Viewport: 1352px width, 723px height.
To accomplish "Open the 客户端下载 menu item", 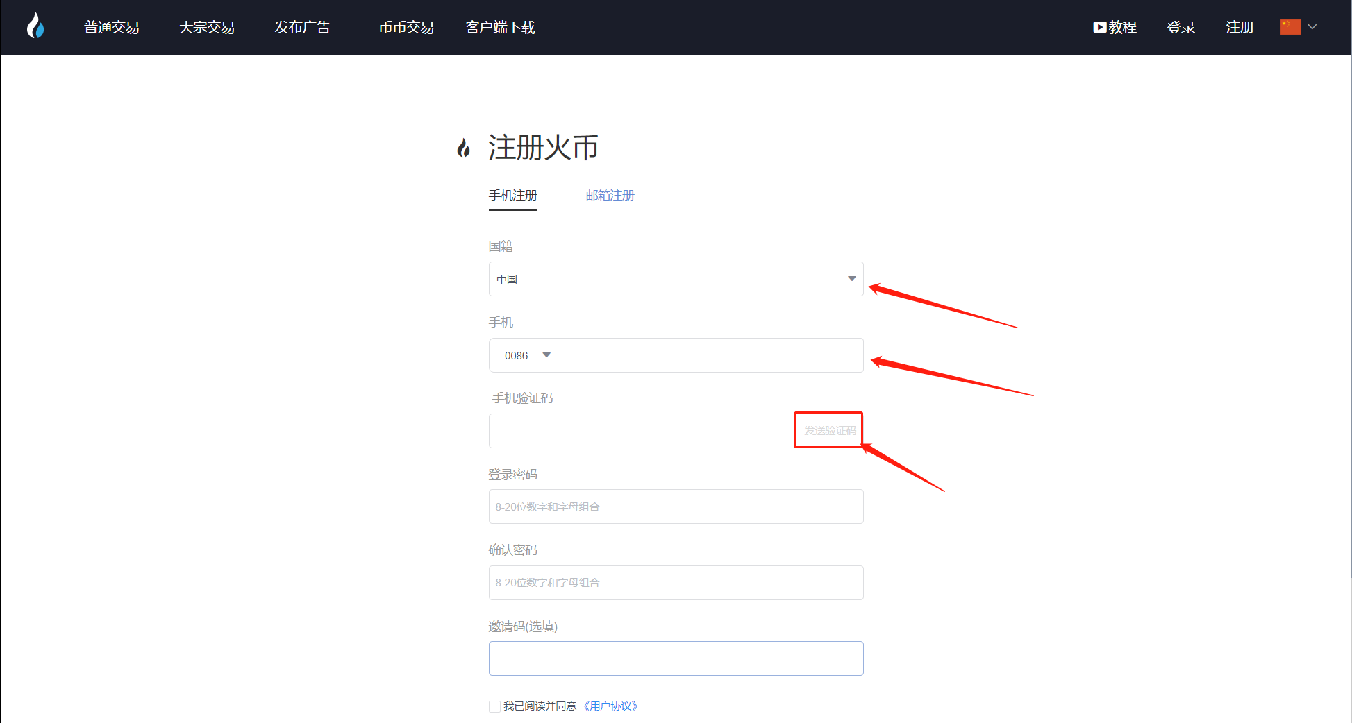I will pyautogui.click(x=500, y=27).
